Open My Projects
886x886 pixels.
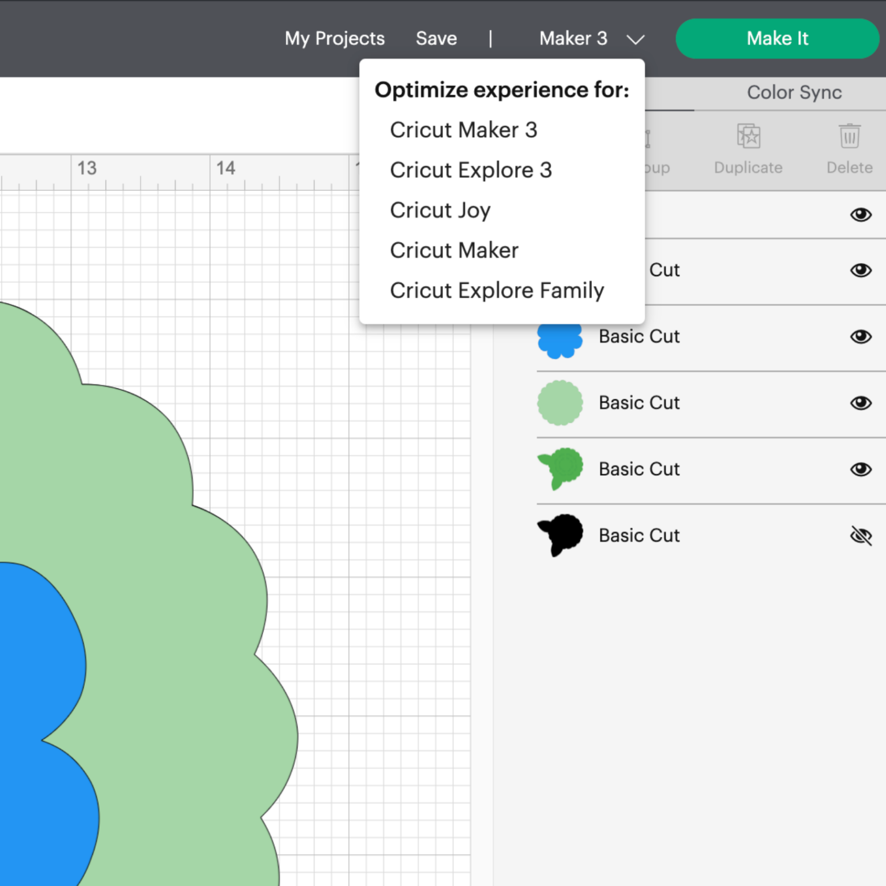coord(335,39)
